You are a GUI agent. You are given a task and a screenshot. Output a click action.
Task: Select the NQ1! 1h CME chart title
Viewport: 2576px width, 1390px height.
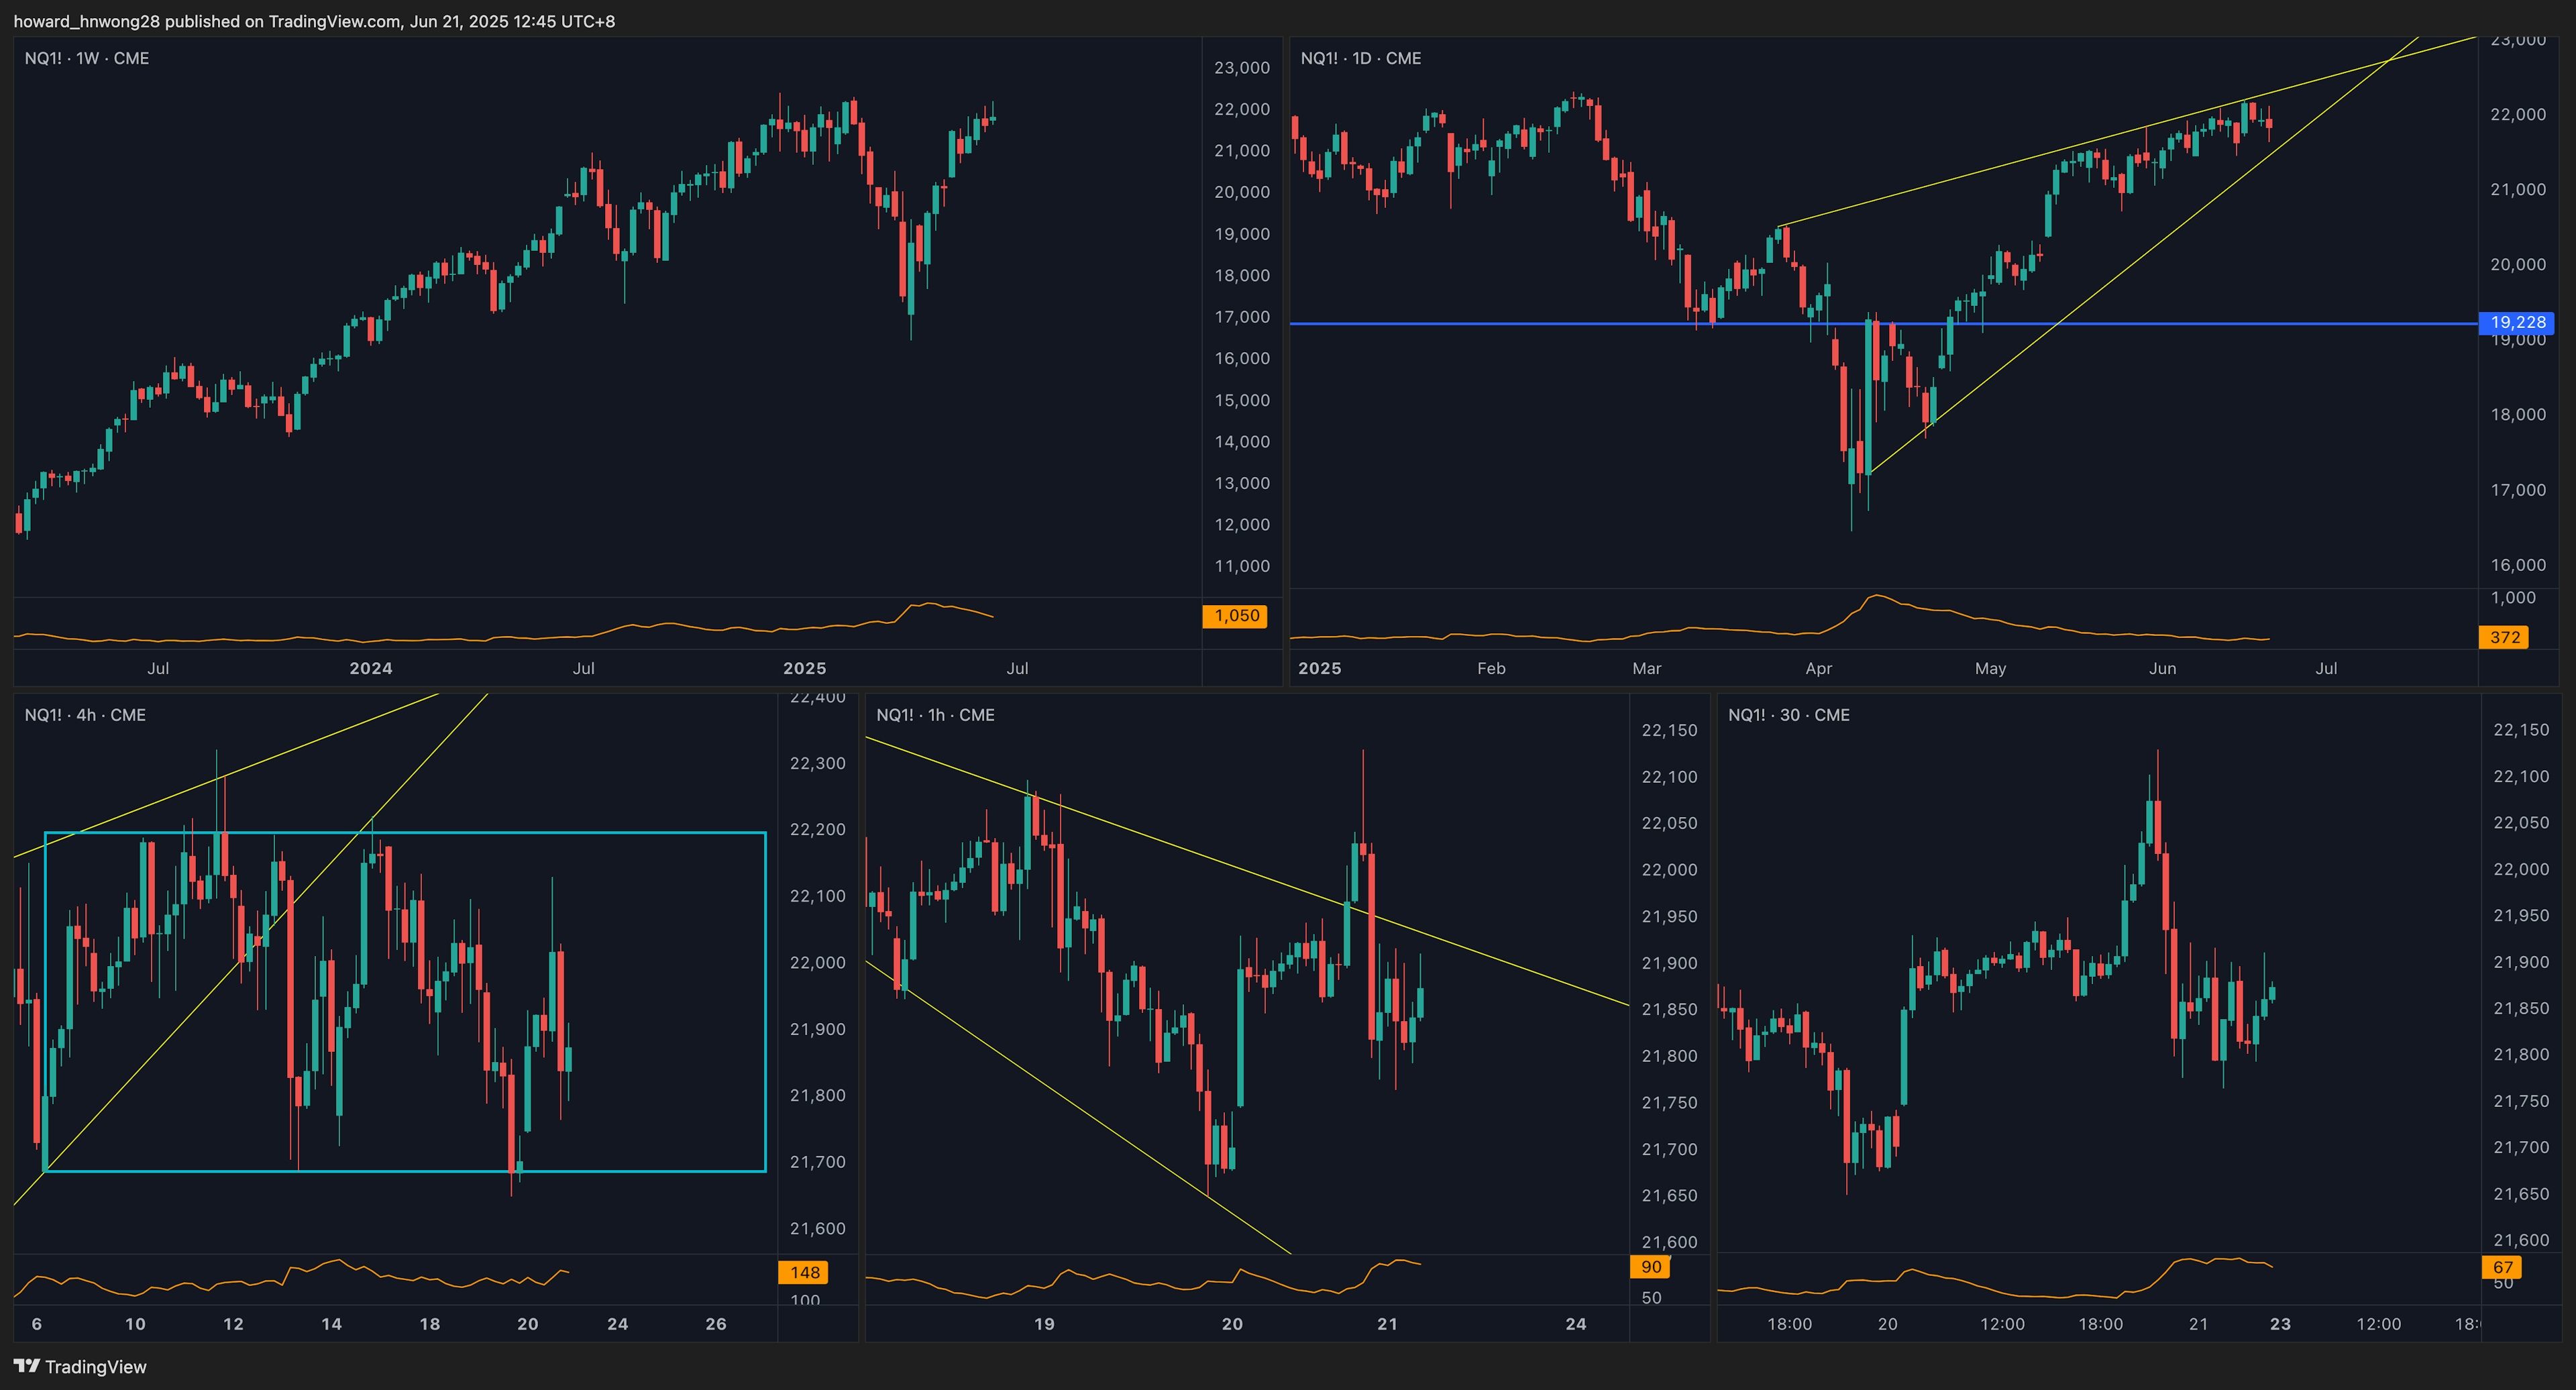(x=935, y=715)
